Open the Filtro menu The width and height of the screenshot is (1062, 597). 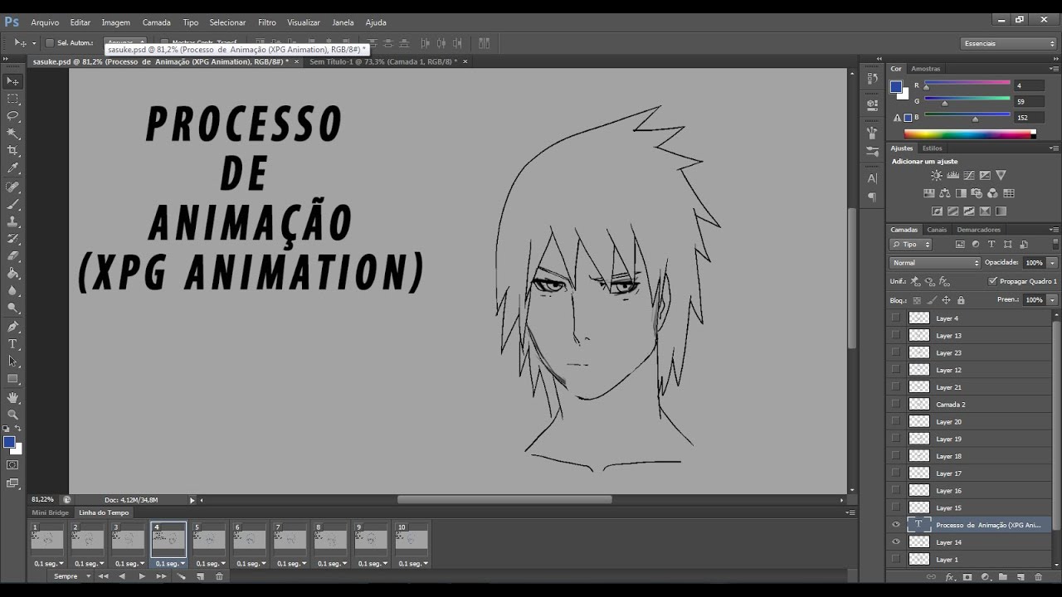pyautogui.click(x=267, y=22)
